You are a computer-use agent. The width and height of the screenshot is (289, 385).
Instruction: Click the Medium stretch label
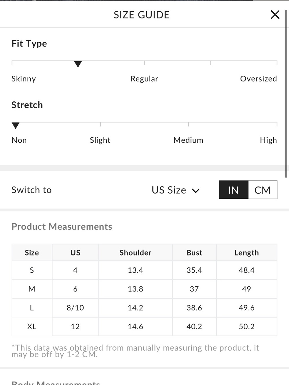click(x=188, y=140)
